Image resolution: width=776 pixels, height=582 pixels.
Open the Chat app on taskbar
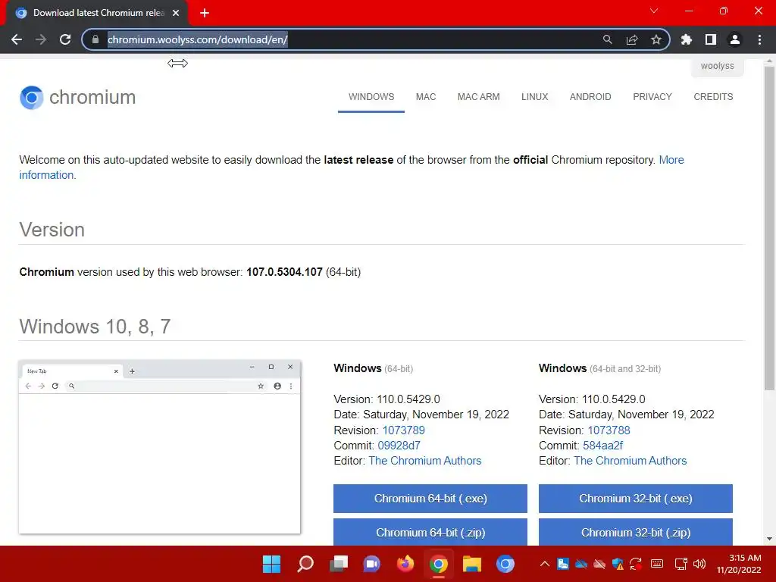coord(371,564)
